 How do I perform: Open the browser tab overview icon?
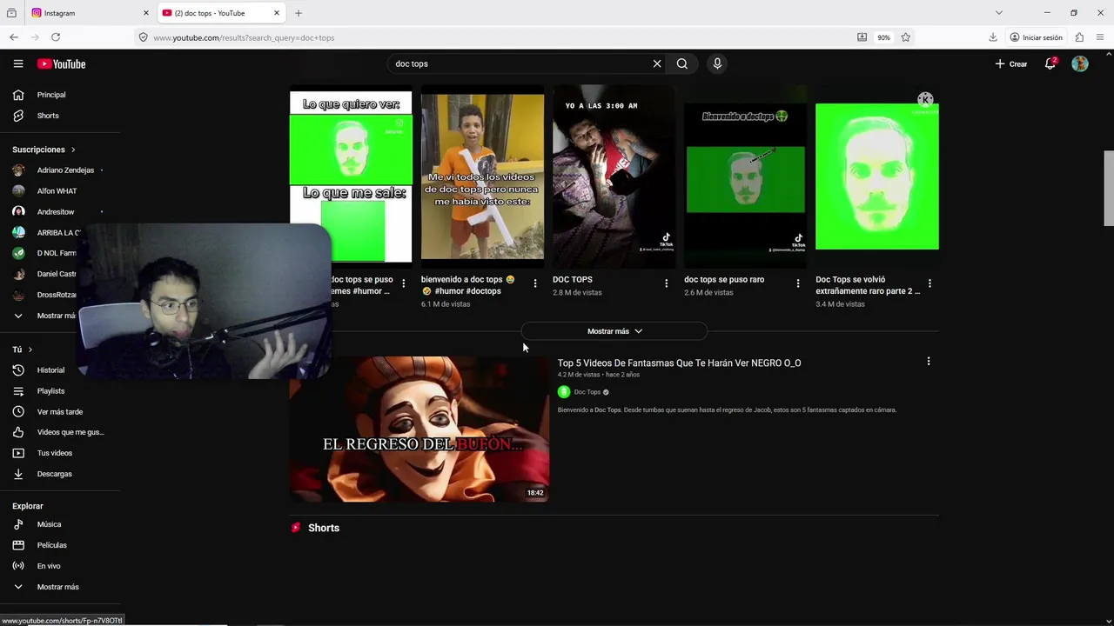click(x=11, y=13)
